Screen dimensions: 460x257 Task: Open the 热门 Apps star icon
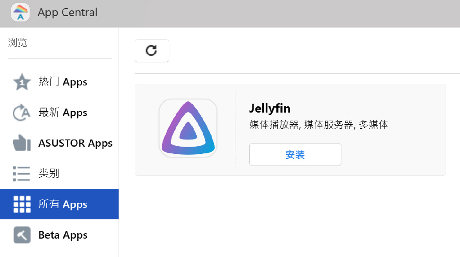[22, 82]
